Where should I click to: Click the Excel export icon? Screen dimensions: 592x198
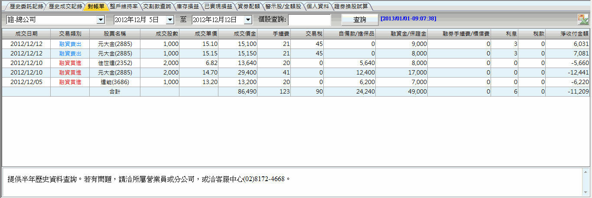583,19
